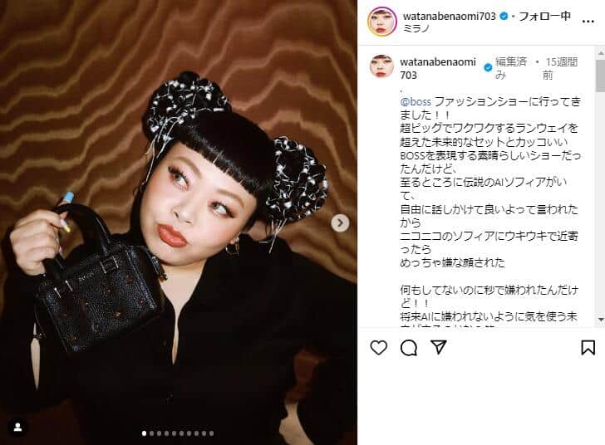Show tagged people in the photo
The width and height of the screenshot is (605, 445).
pyautogui.click(x=17, y=428)
